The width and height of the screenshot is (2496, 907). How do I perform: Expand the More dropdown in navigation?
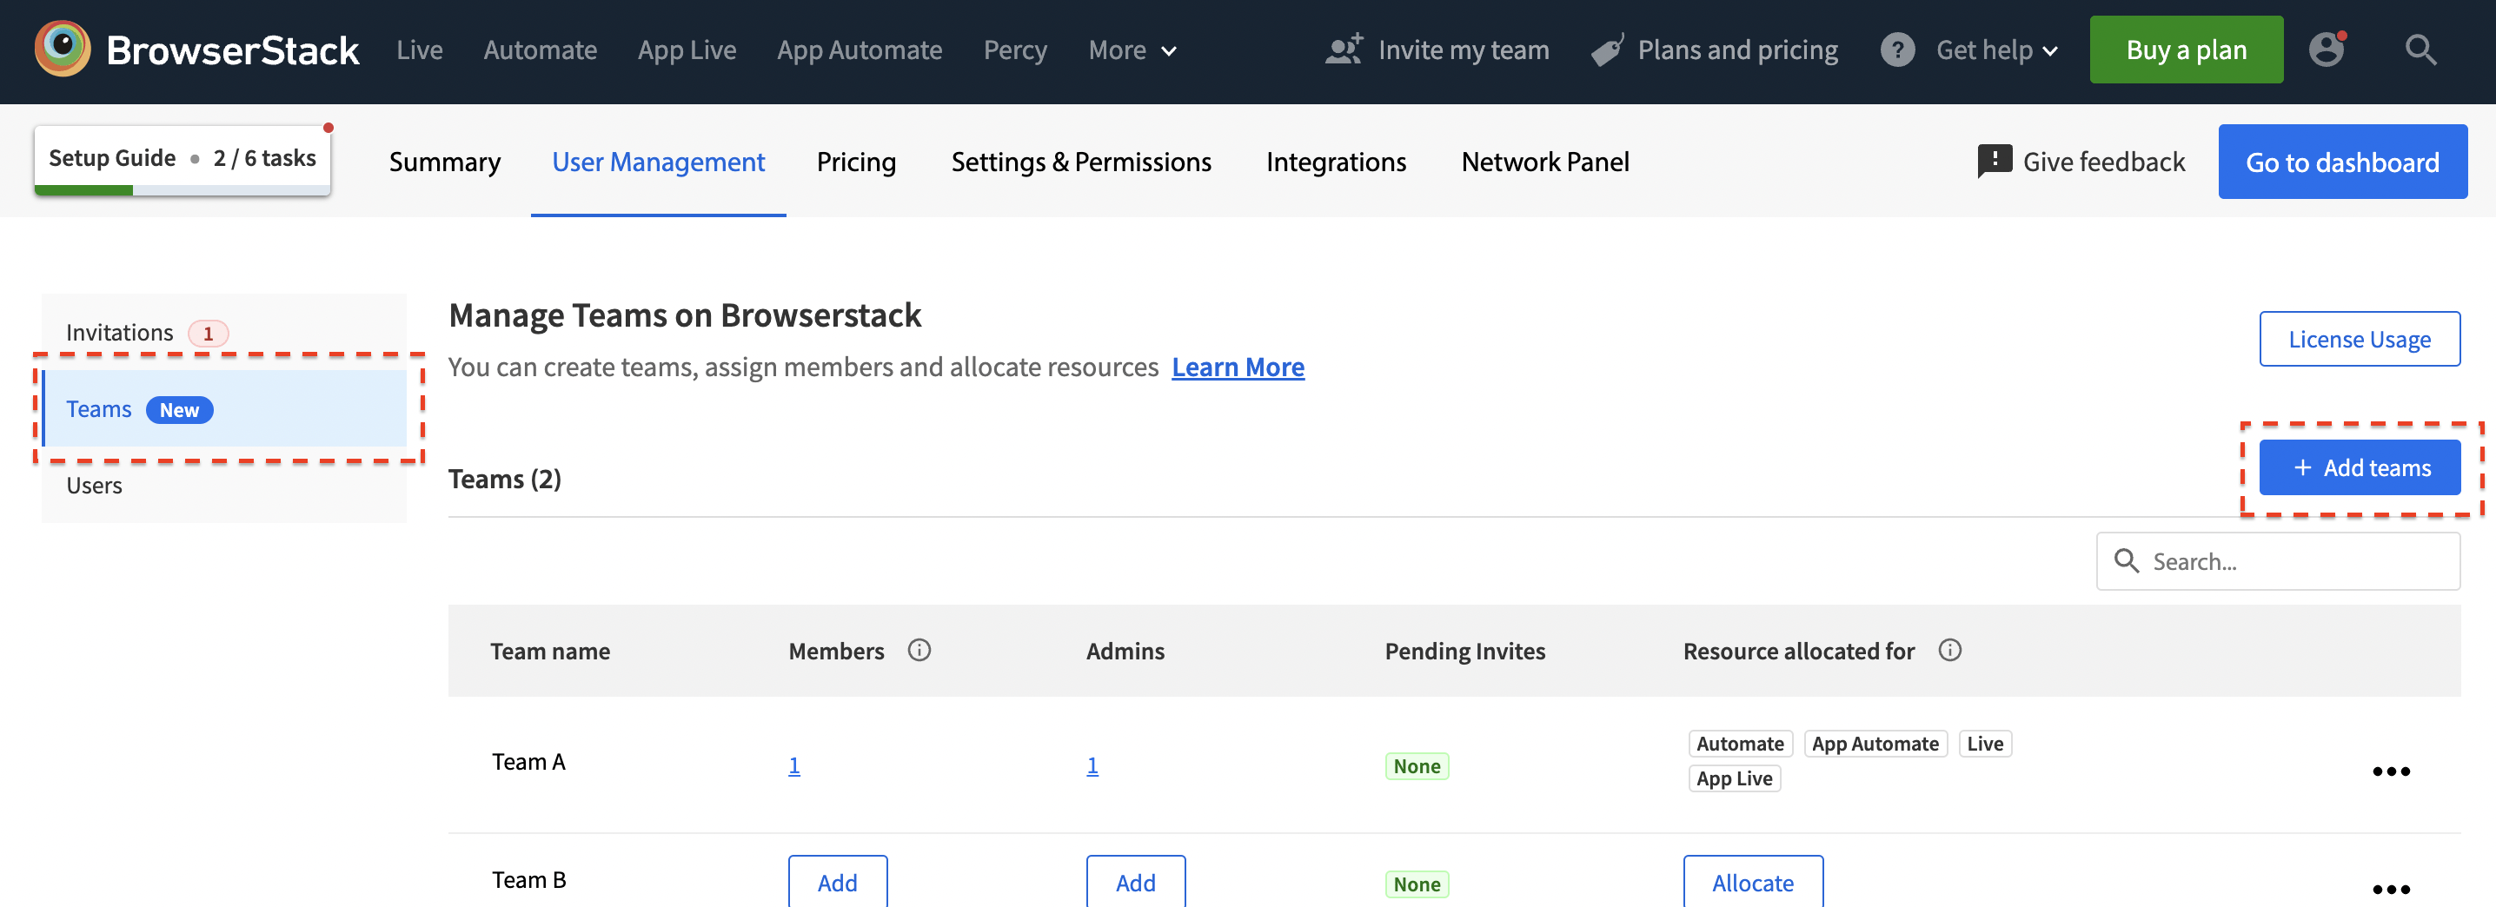click(1132, 50)
